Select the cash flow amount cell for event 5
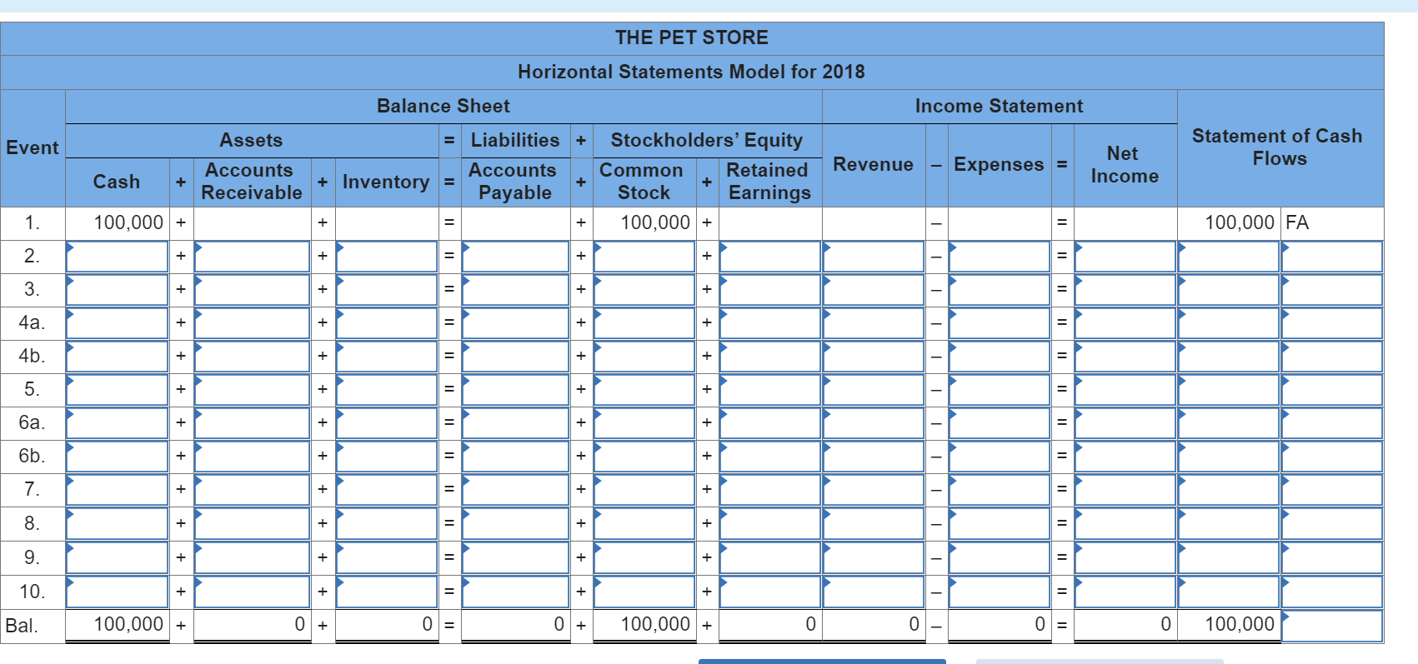This screenshot has width=1418, height=664. [1229, 390]
